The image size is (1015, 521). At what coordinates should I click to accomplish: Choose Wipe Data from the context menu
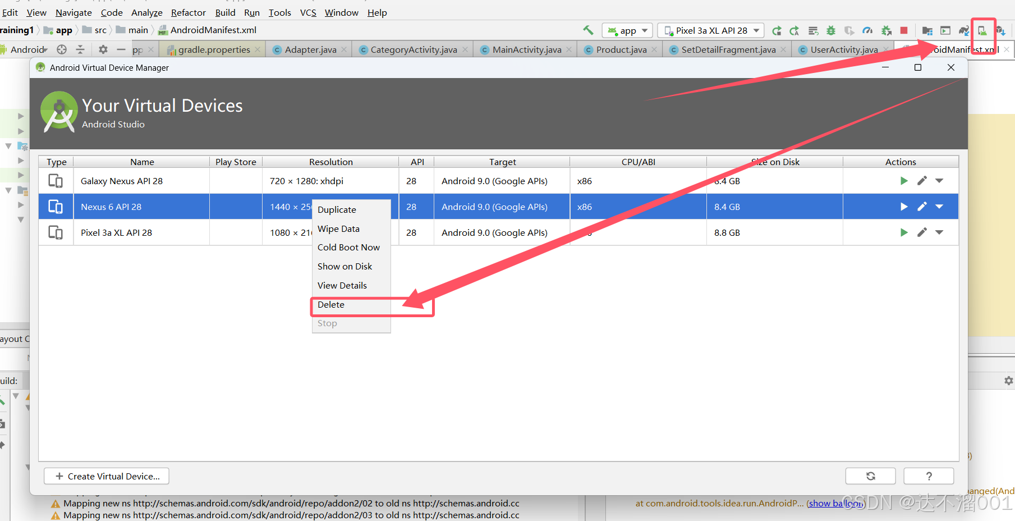click(351, 228)
